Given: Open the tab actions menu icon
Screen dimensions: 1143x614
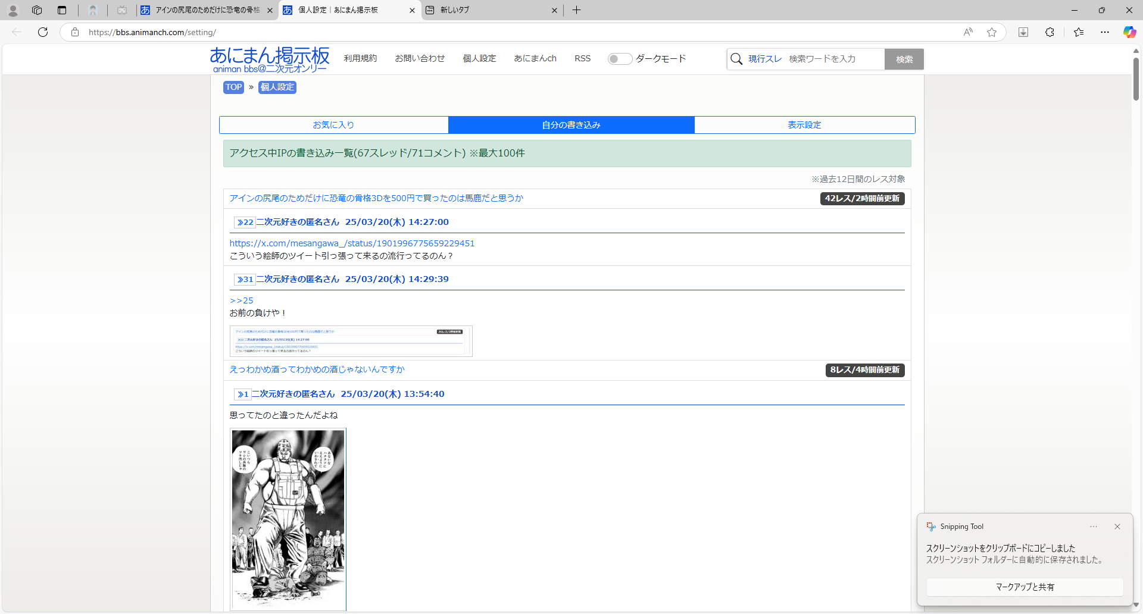Looking at the screenshot, I should [62, 10].
